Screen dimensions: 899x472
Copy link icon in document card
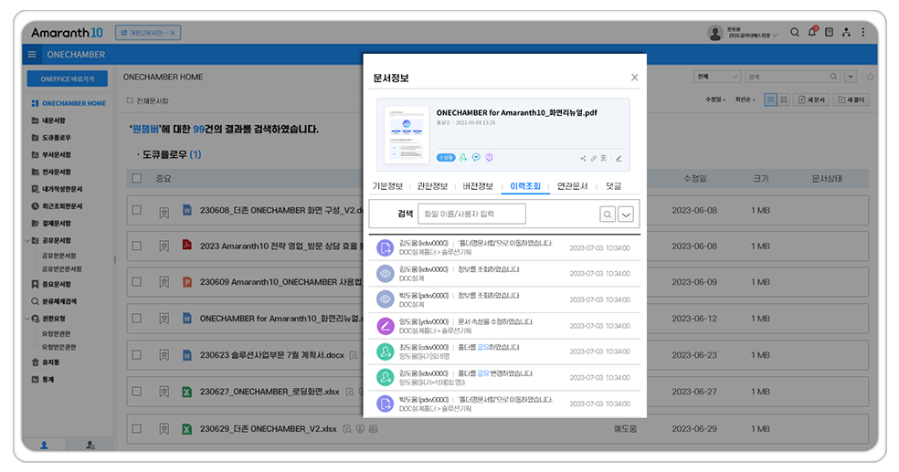click(x=594, y=159)
